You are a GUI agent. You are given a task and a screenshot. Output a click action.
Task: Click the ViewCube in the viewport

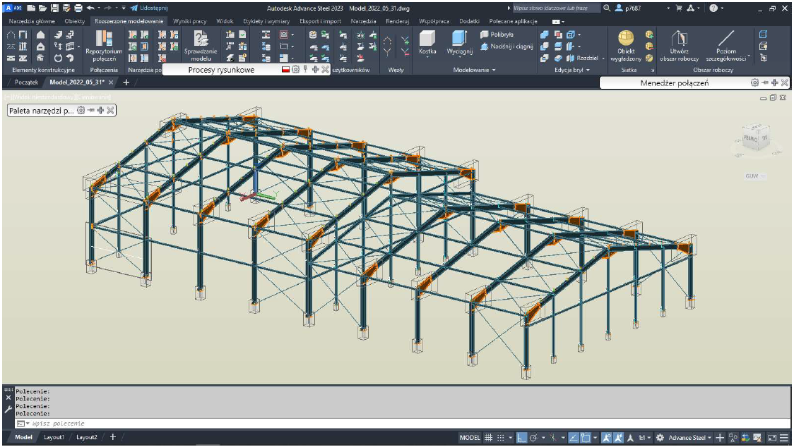point(756,137)
